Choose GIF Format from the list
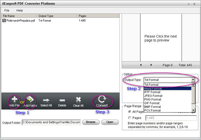Screen dimensions: 201x140 (x=167, y=103)
